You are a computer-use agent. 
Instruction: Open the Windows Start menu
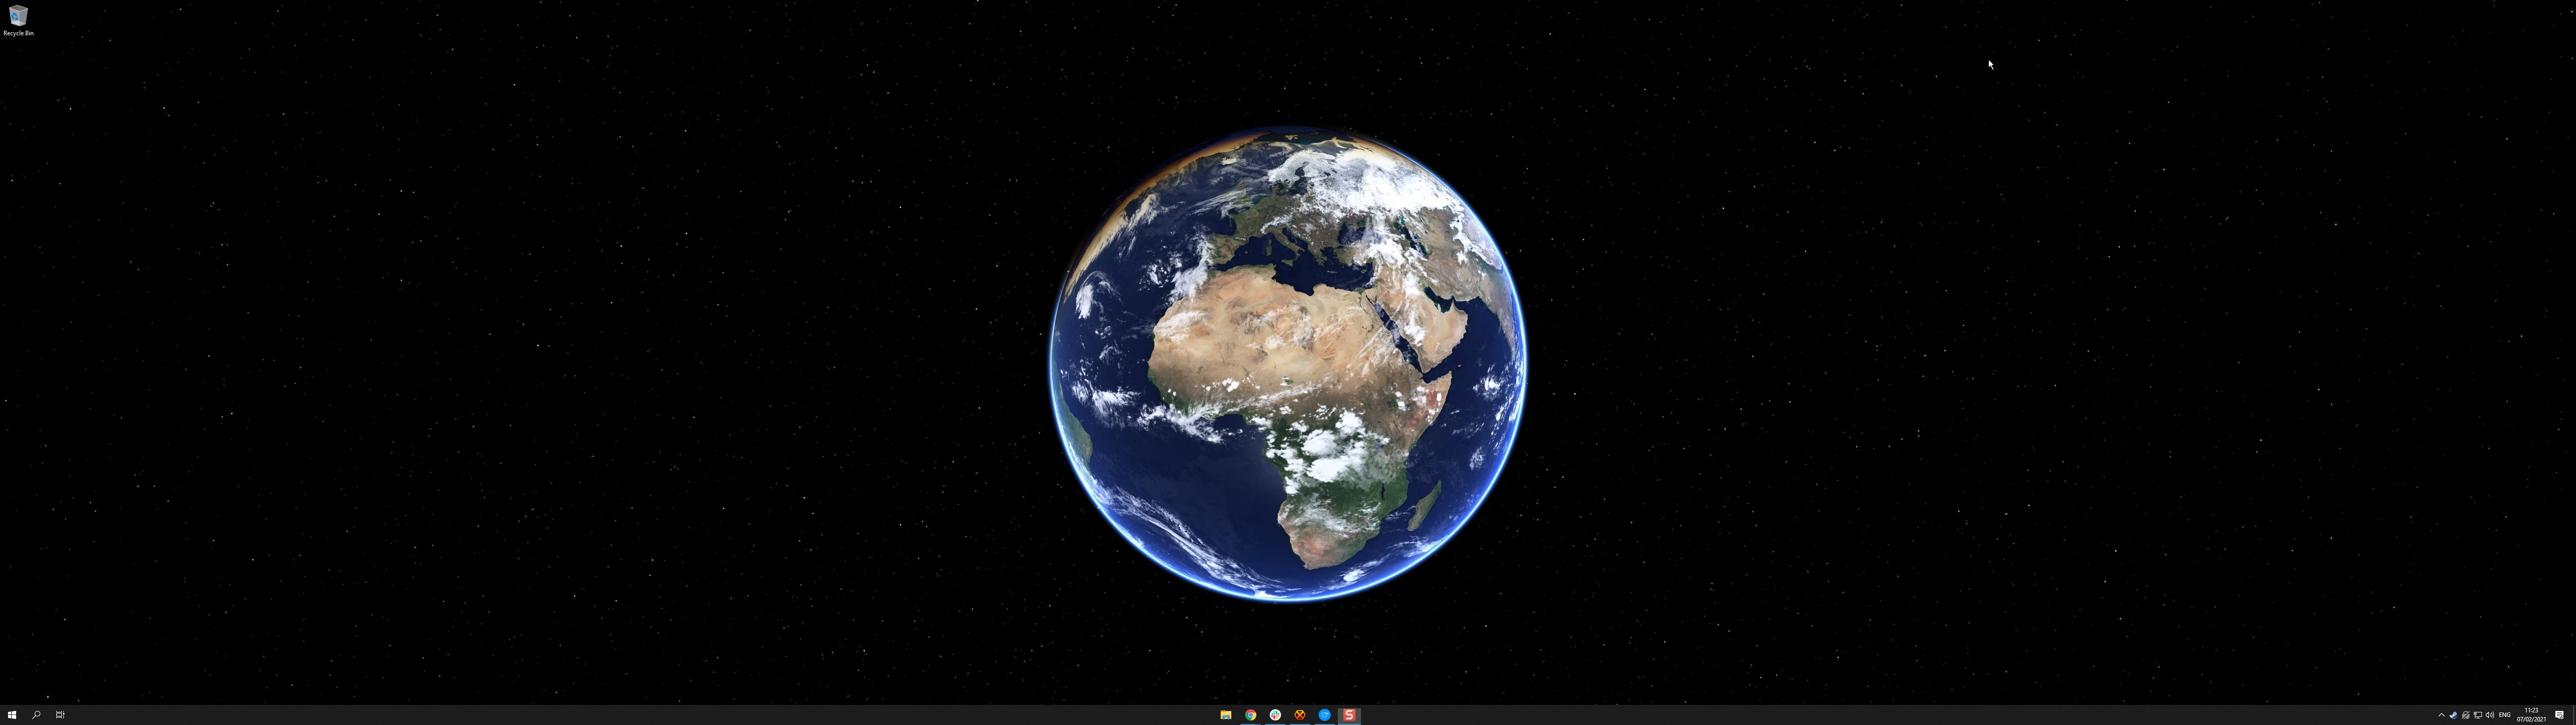[12, 715]
